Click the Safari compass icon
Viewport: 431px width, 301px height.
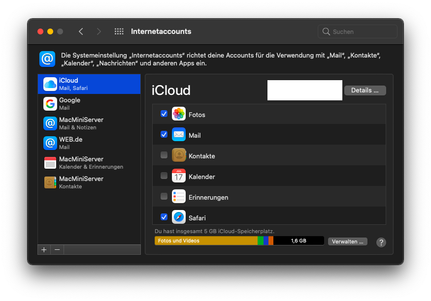(x=178, y=217)
